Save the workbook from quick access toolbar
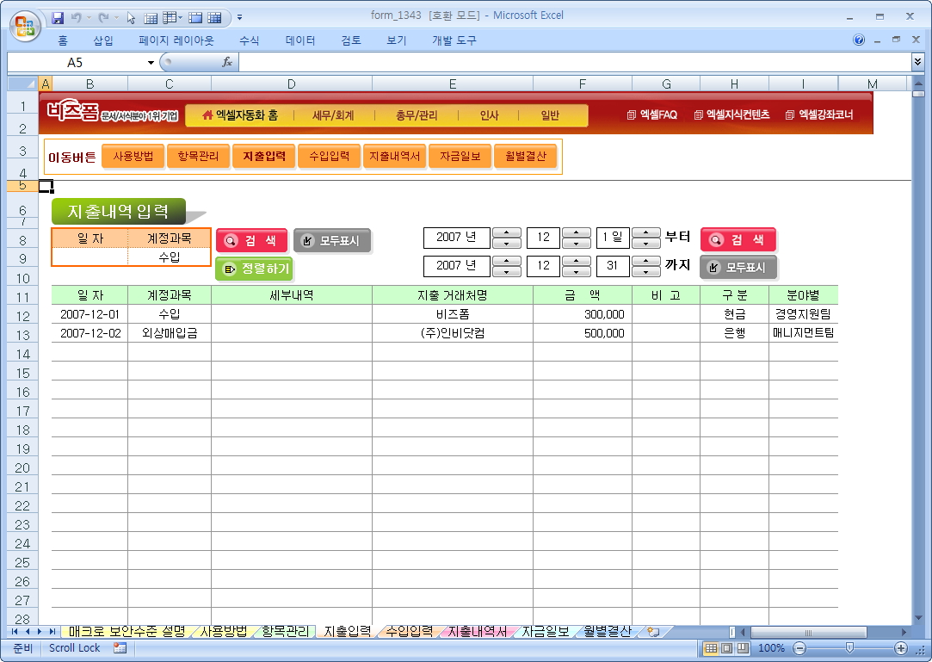This screenshot has height=662, width=932. pyautogui.click(x=58, y=17)
